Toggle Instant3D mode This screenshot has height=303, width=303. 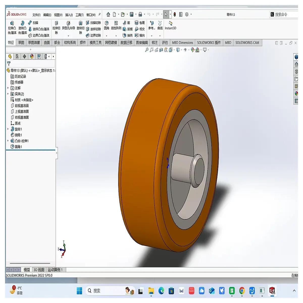pyautogui.click(x=171, y=25)
